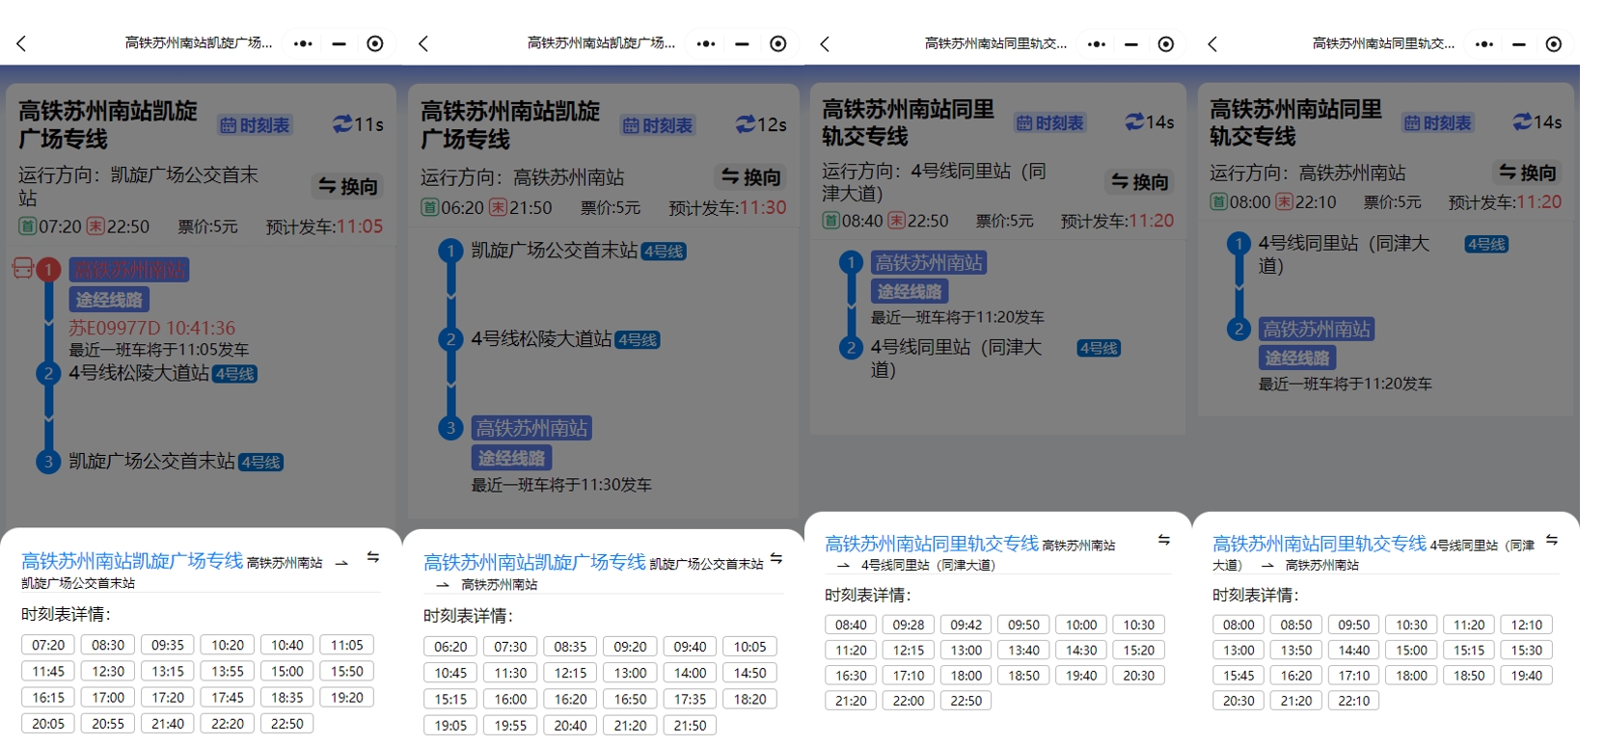Open 时刻表 in the 预计发车 11:20 panel toward 4号线同里站
This screenshot has width=1605, height=746.
click(x=1050, y=122)
